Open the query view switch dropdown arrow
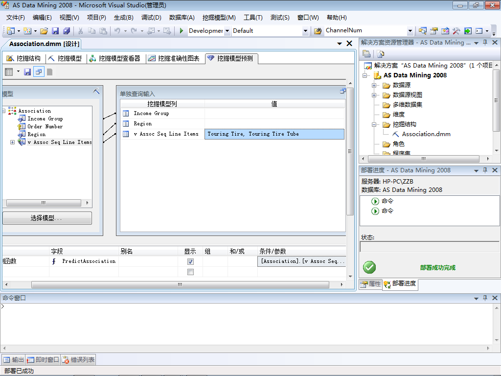This screenshot has height=376, width=501. [18, 71]
